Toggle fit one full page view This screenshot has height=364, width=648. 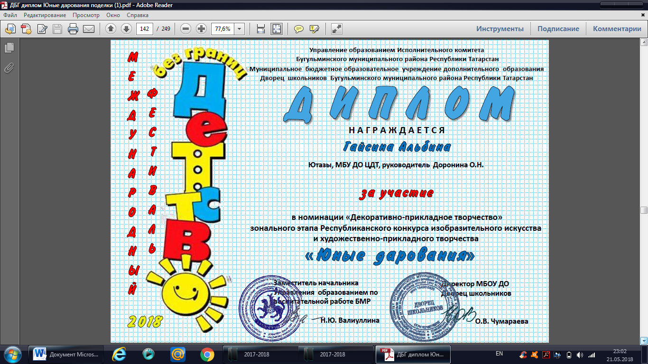(x=276, y=29)
